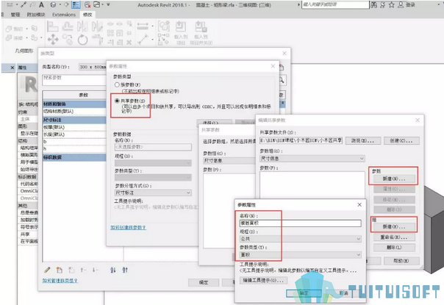Click the sort parameters ascending icon

click(113, 270)
